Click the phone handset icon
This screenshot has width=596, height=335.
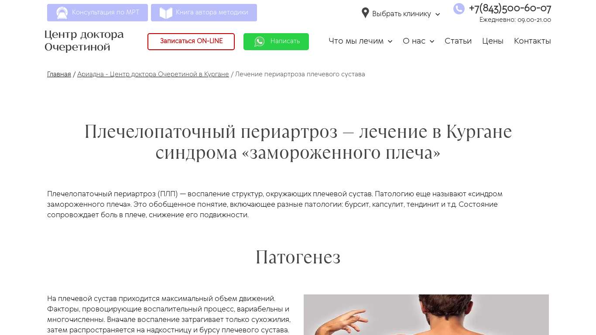459,9
